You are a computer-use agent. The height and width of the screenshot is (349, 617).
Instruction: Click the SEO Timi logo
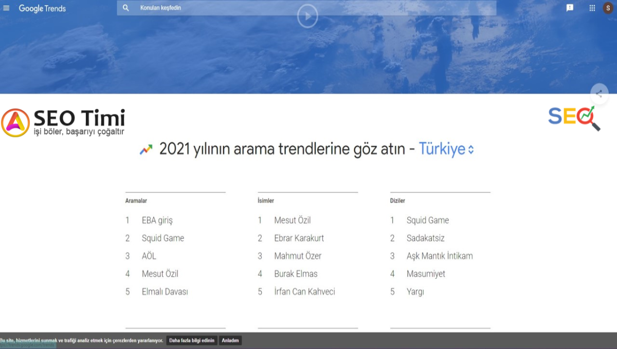pyautogui.click(x=63, y=123)
